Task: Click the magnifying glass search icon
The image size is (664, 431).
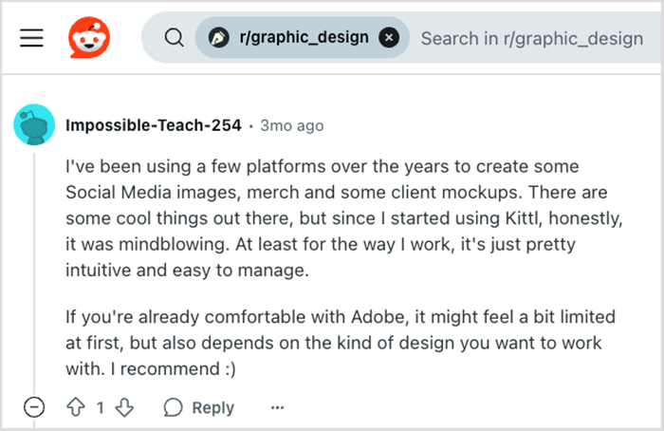Action: click(x=174, y=38)
